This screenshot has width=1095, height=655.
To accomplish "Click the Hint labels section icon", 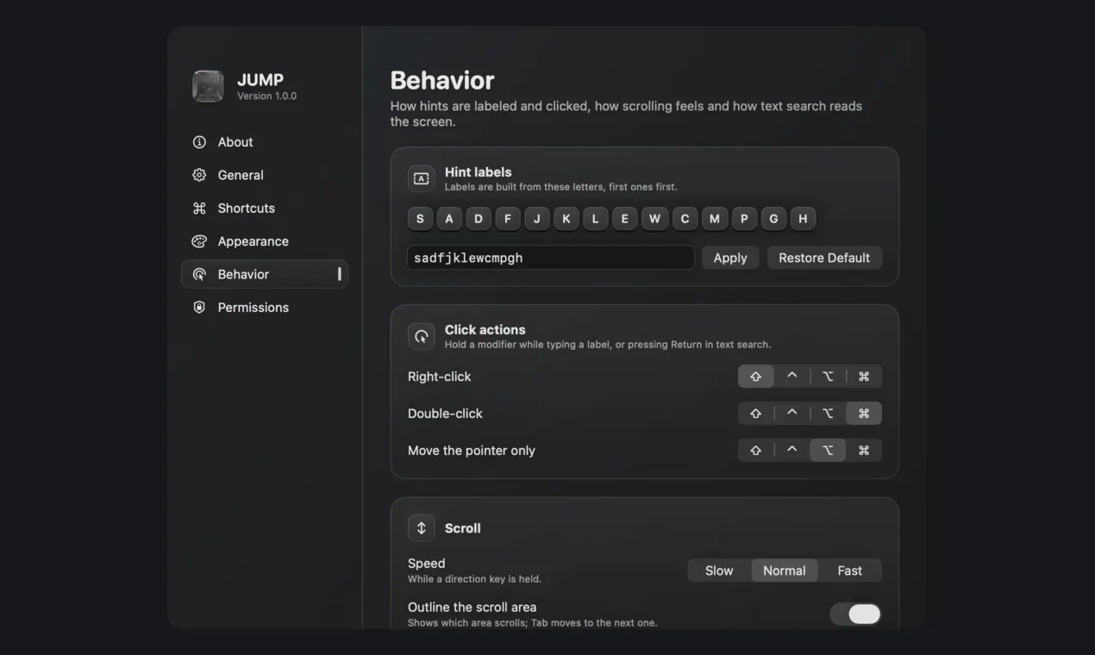I will click(x=422, y=178).
